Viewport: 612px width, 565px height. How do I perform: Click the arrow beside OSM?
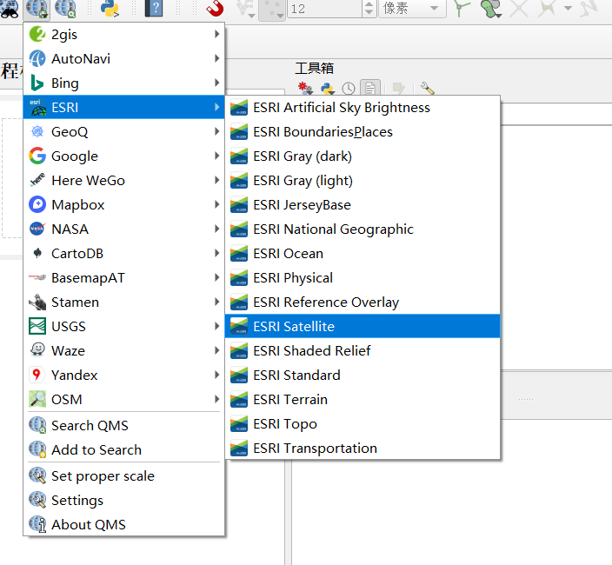217,399
